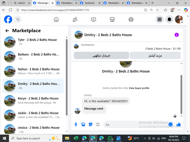The width and height of the screenshot is (190, 142).
Task: Open the tab actions menu icon
Action: pos(4,3)
